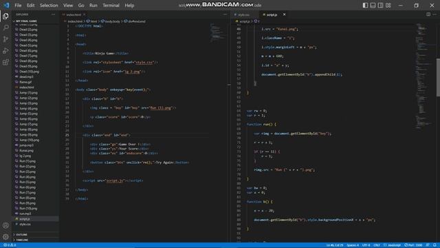The image size is (440, 248).
Task: Click the minimap in index.html editor
Action: [218, 32]
